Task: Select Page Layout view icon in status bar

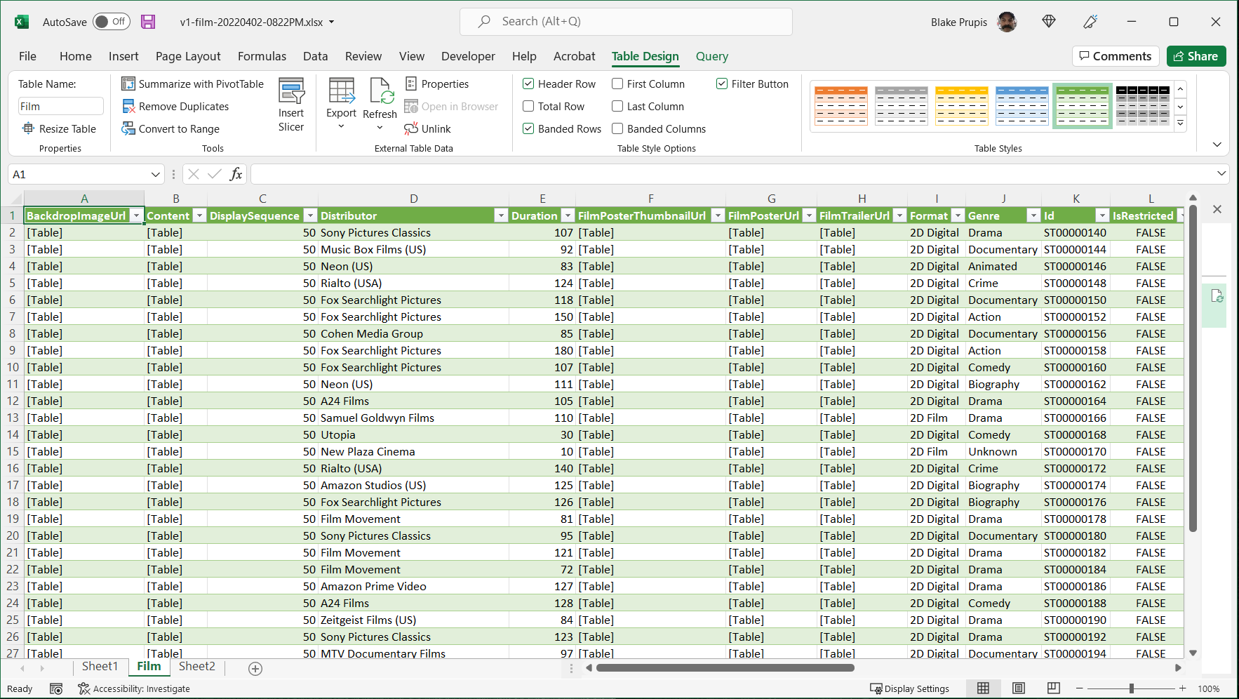Action: pyautogui.click(x=1019, y=688)
